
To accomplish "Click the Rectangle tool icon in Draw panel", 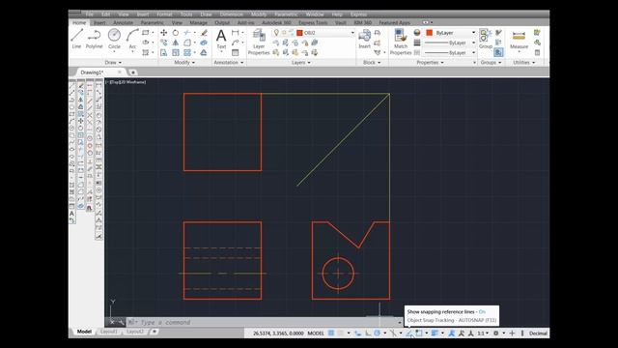I will pos(146,33).
